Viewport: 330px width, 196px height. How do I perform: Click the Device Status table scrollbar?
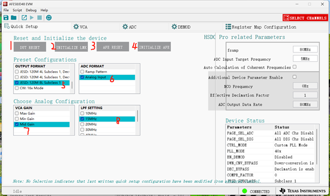point(317,146)
